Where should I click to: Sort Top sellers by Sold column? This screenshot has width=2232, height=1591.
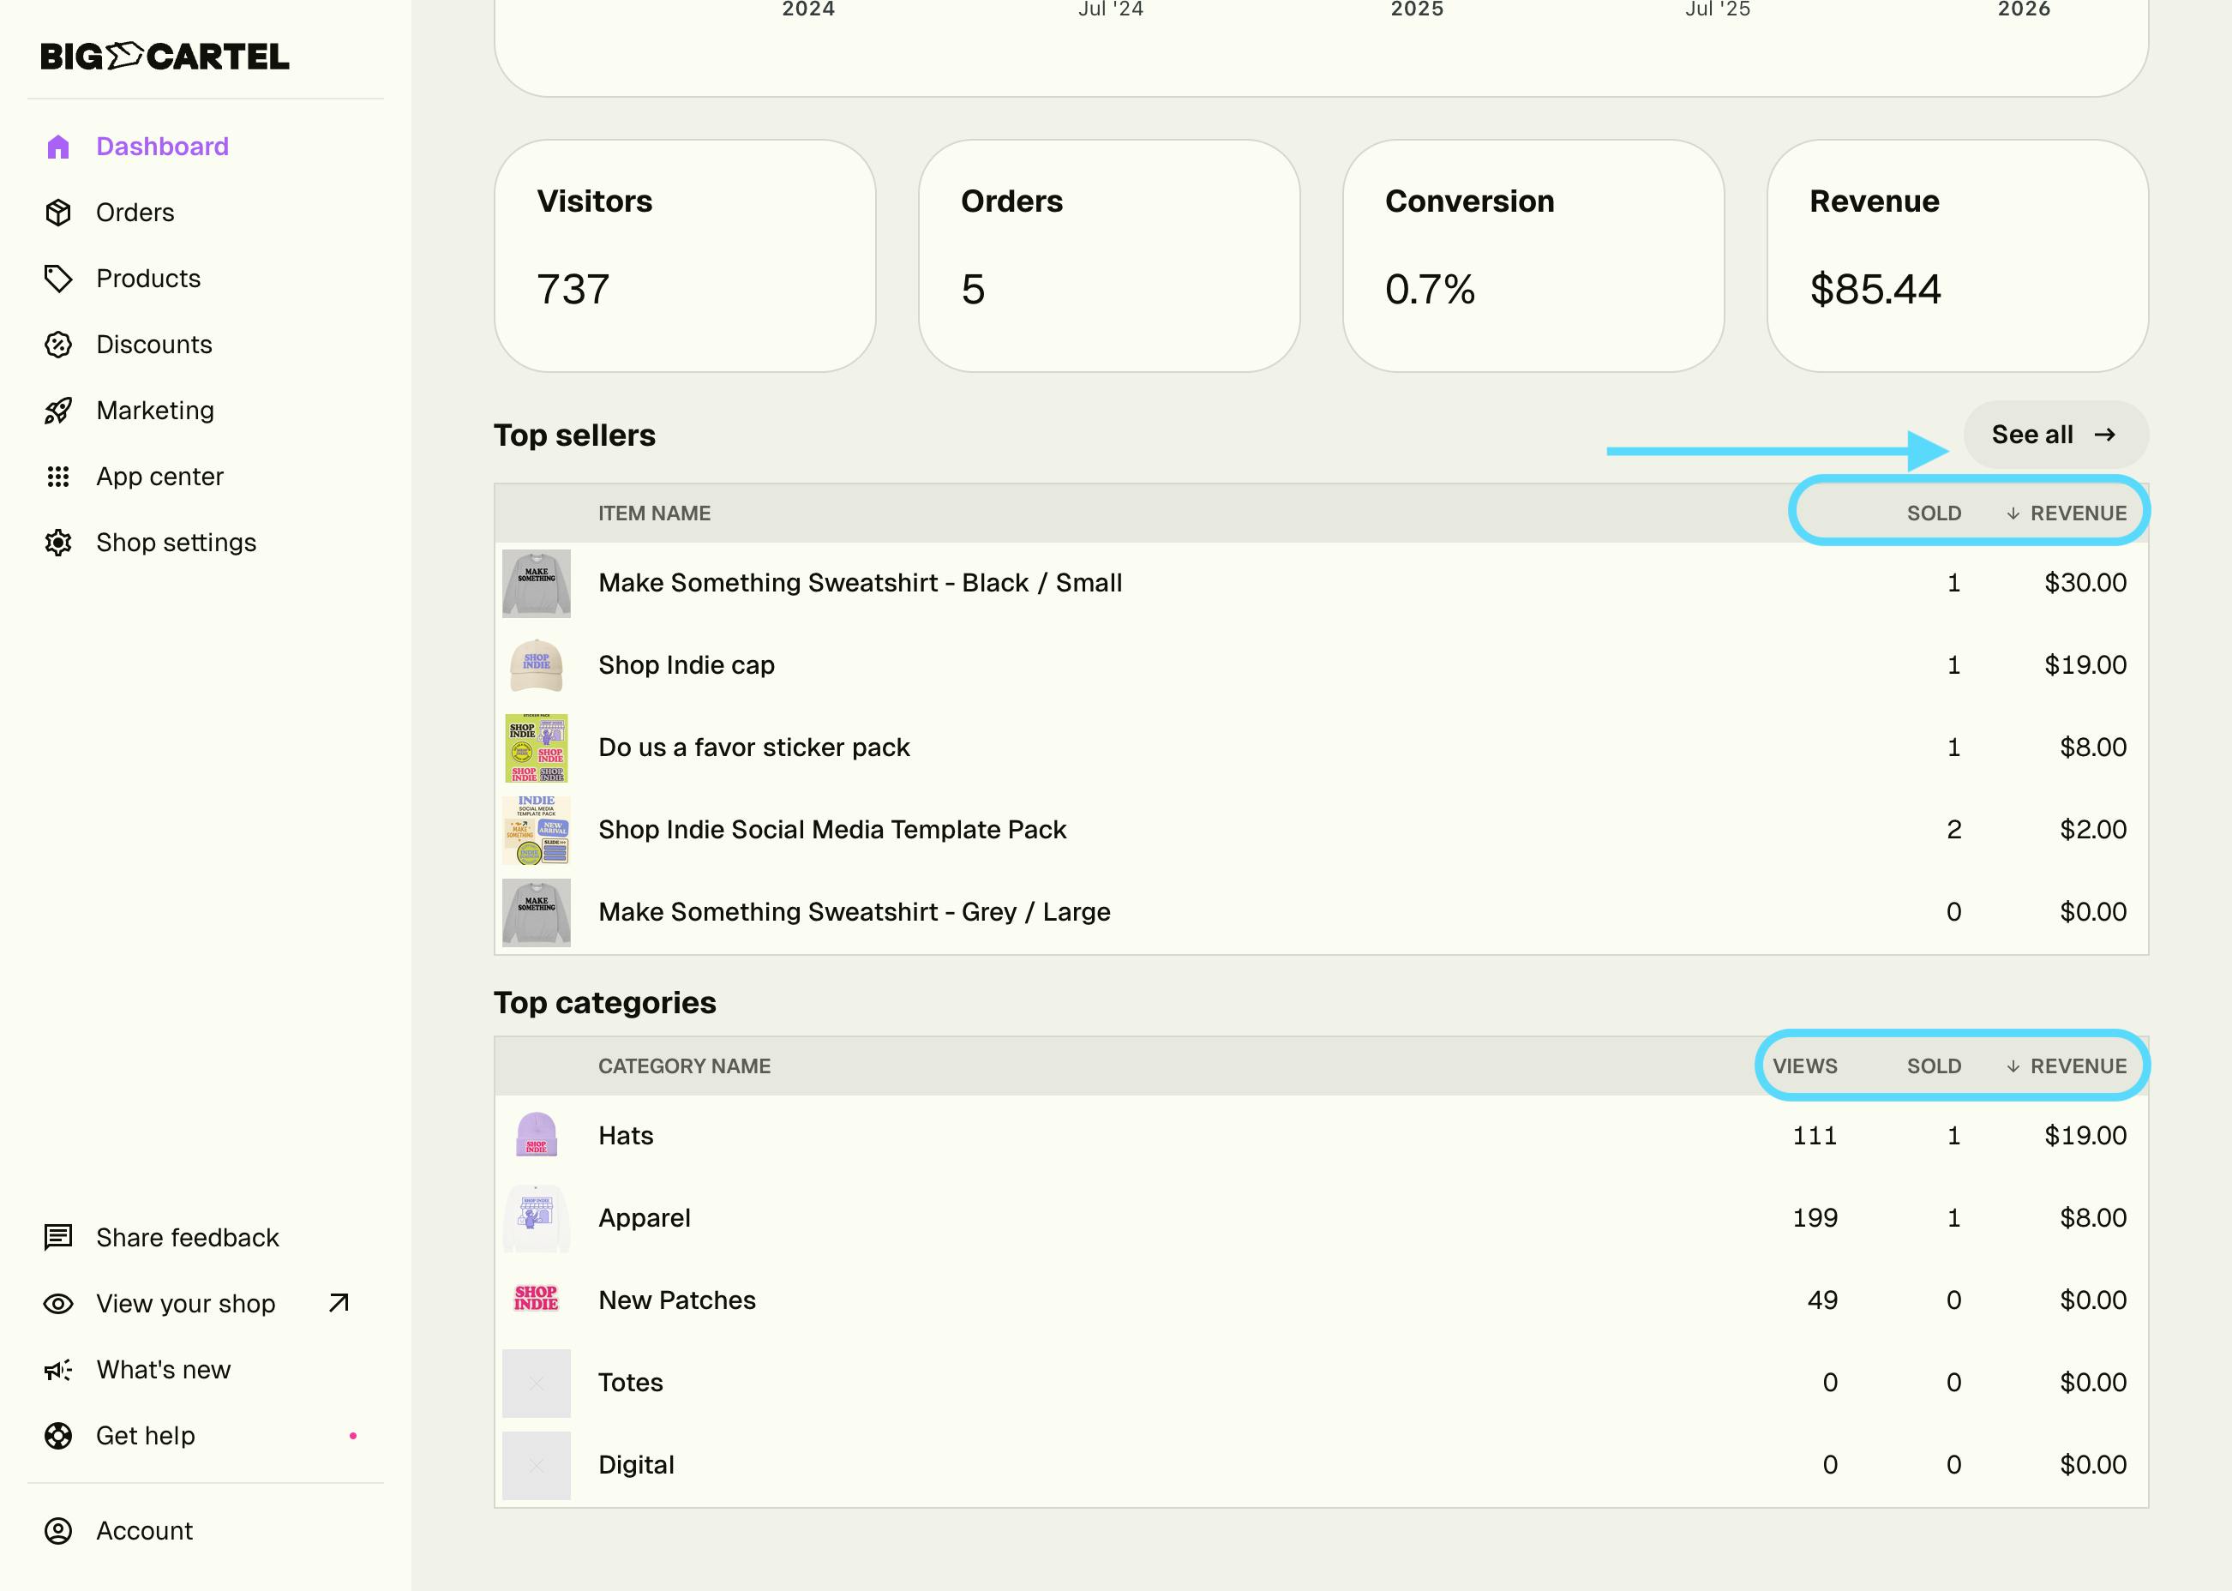pyautogui.click(x=1934, y=513)
